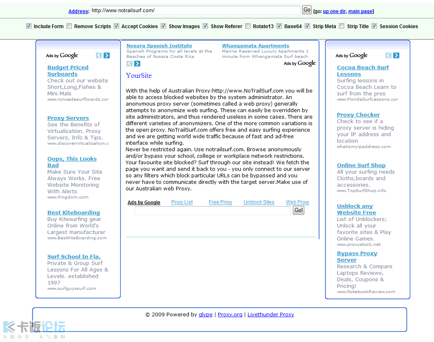Open the glype link in footer
This screenshot has height=342, width=434.
pos(206,315)
